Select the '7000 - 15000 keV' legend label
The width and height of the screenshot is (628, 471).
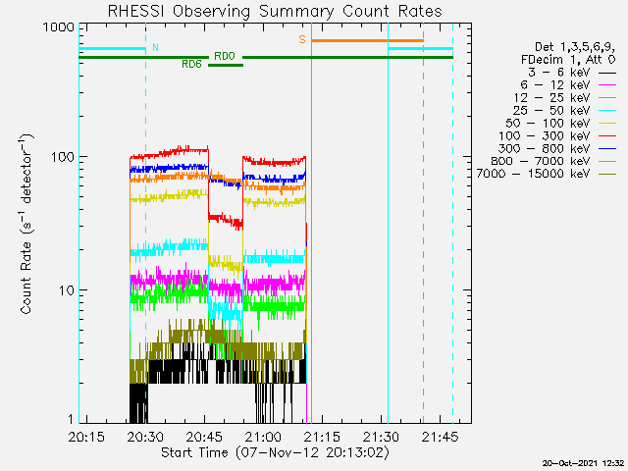[x=533, y=174]
